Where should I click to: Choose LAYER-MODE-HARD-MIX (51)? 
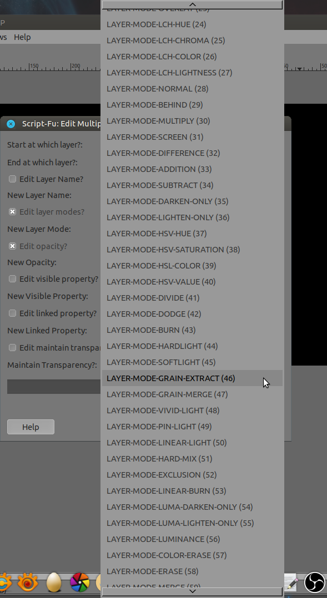pyautogui.click(x=192, y=458)
